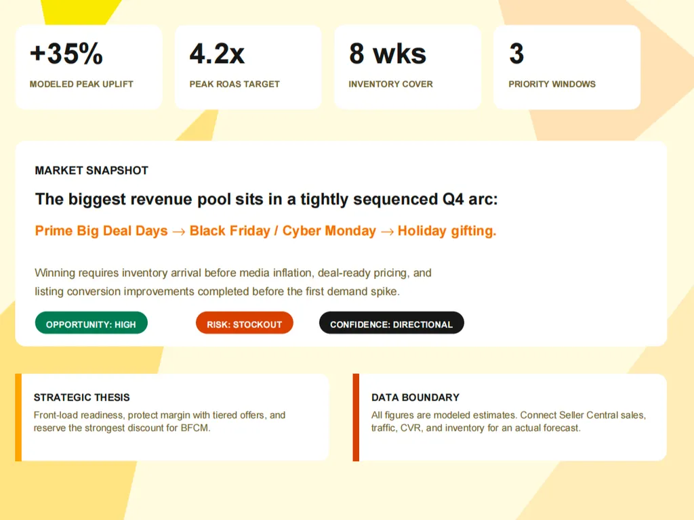Viewport: 694px width, 520px height.
Task: Click the Holiday gifting orange text
Action: coord(447,231)
